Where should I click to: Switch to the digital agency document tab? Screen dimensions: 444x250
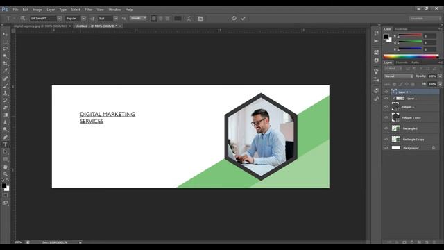(x=40, y=26)
